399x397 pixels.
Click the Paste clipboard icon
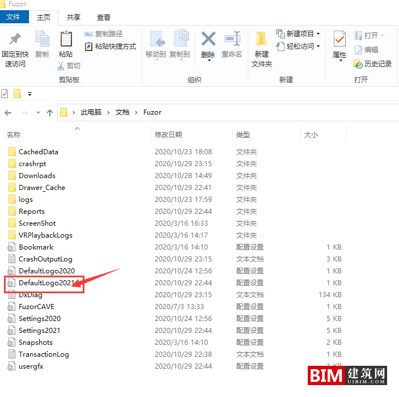pyautogui.click(x=66, y=40)
